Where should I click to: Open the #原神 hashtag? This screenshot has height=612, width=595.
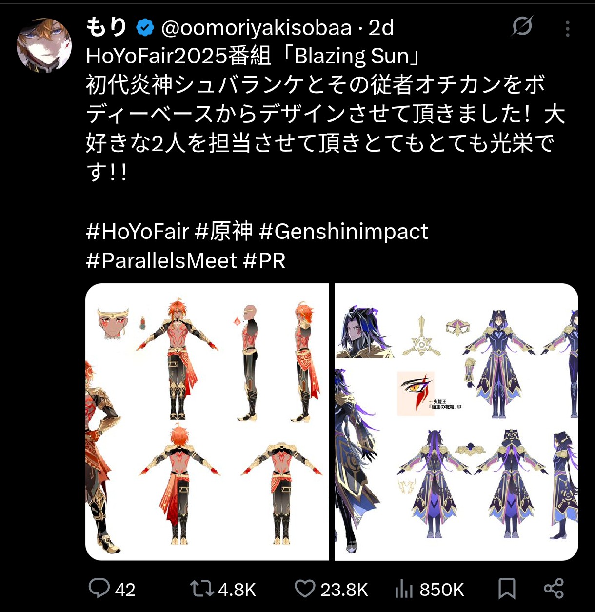[x=224, y=231]
